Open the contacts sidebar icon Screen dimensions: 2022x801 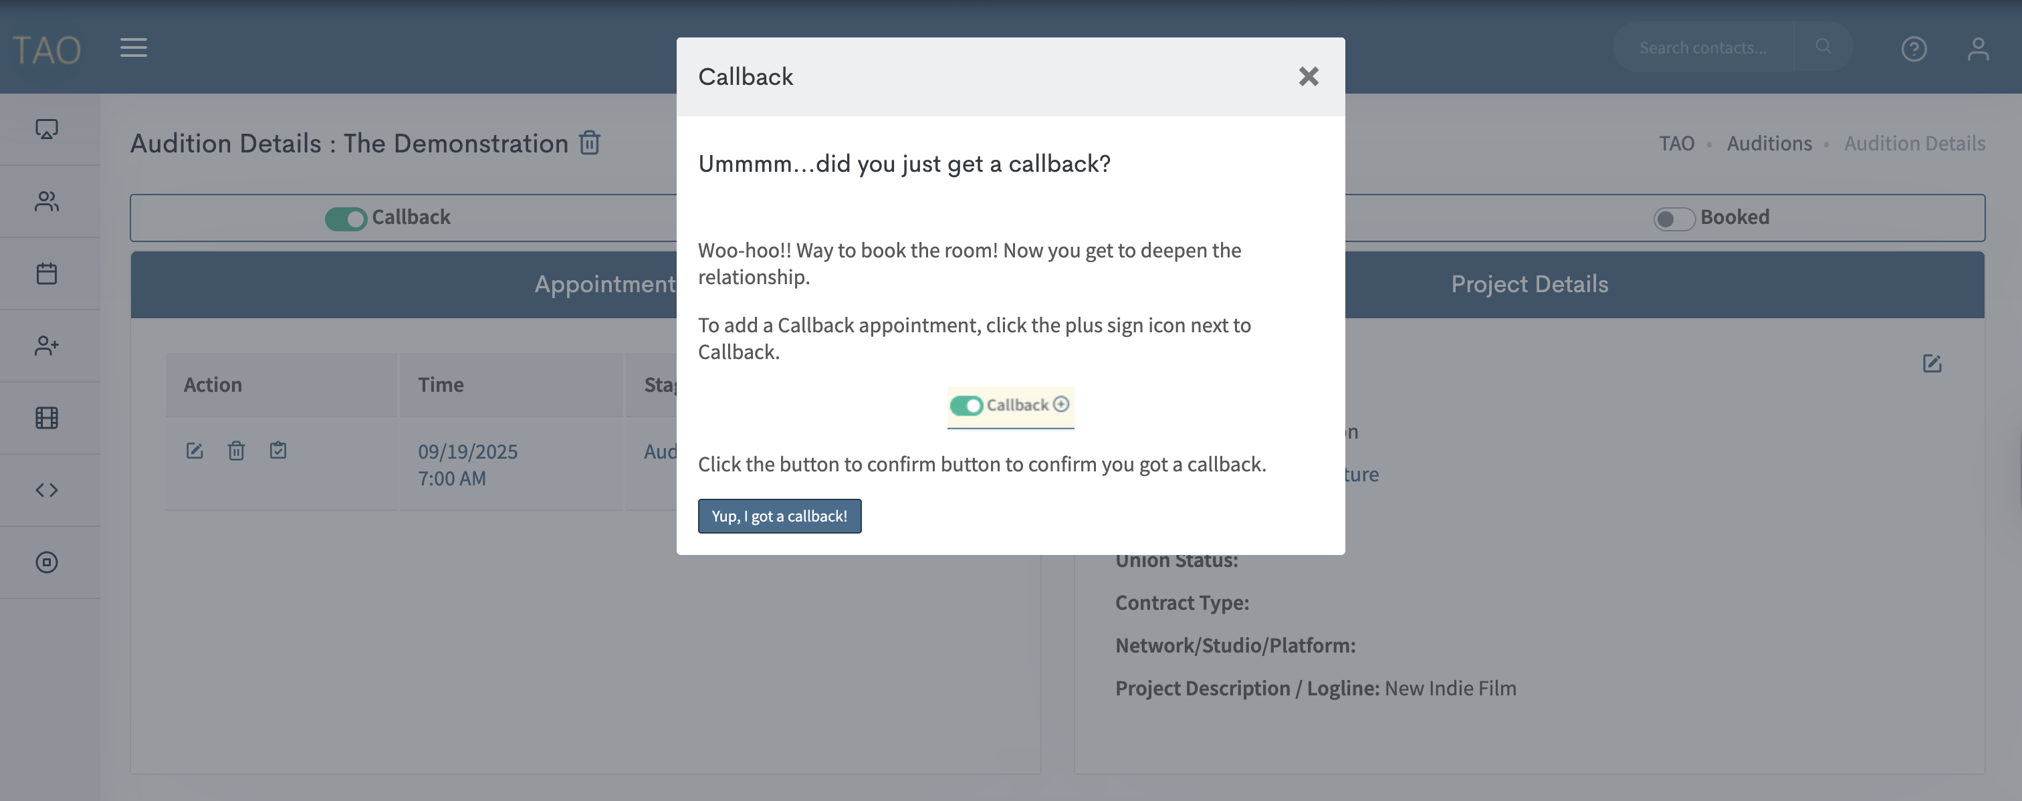pyautogui.click(x=47, y=202)
